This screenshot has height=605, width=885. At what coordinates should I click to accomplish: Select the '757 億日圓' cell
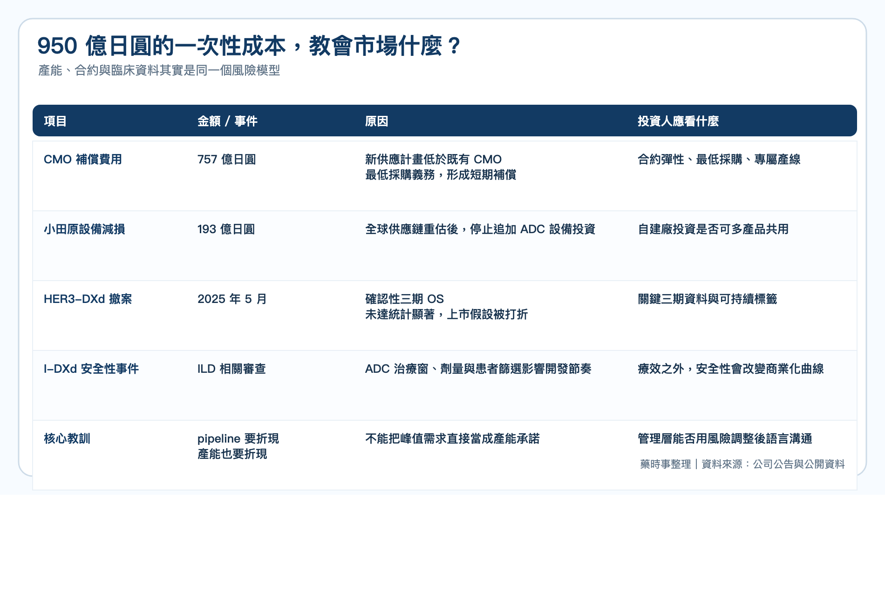(x=227, y=159)
